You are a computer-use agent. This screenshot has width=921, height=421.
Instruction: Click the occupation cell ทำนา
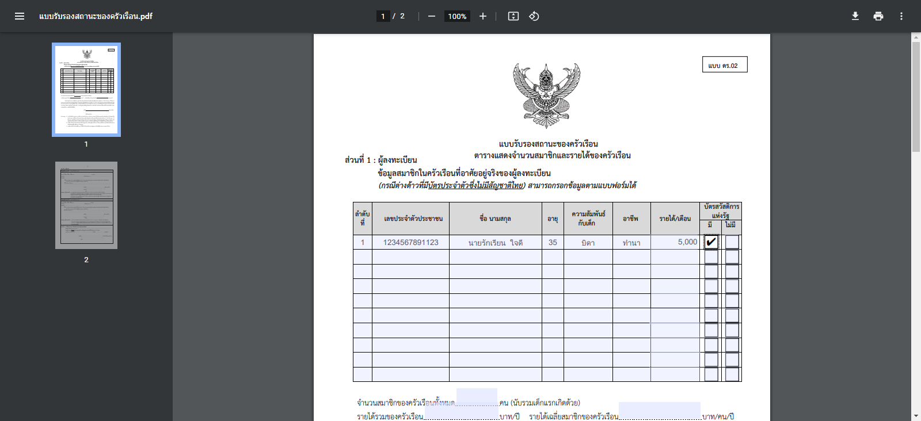(631, 242)
